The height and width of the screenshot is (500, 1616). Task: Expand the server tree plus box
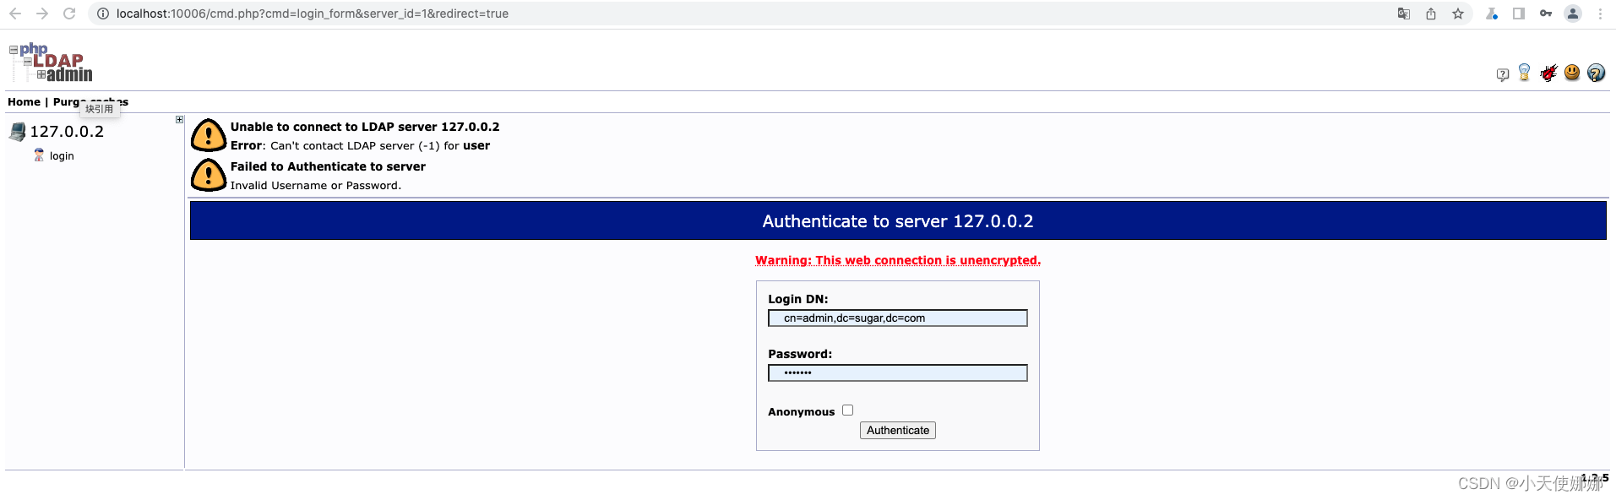[179, 120]
